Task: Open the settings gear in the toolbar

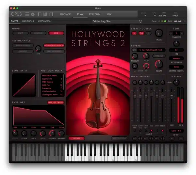Action: 33,14
